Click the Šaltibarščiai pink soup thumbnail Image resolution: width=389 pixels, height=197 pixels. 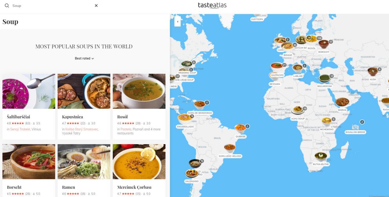29,91
